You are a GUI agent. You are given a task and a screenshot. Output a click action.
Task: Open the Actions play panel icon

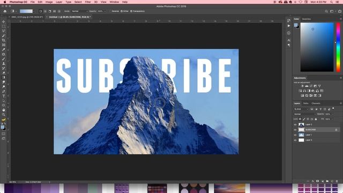289,26
